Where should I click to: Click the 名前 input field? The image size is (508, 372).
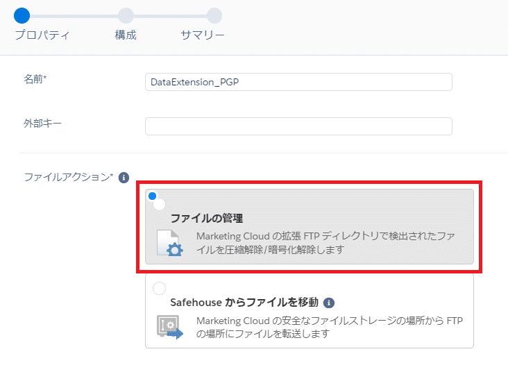(x=298, y=82)
